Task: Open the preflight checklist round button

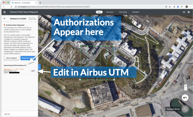Action: (x=185, y=109)
